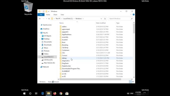Open the quick access toolbar customize dropdown
This screenshot has width=170, height=96.
point(49,11)
